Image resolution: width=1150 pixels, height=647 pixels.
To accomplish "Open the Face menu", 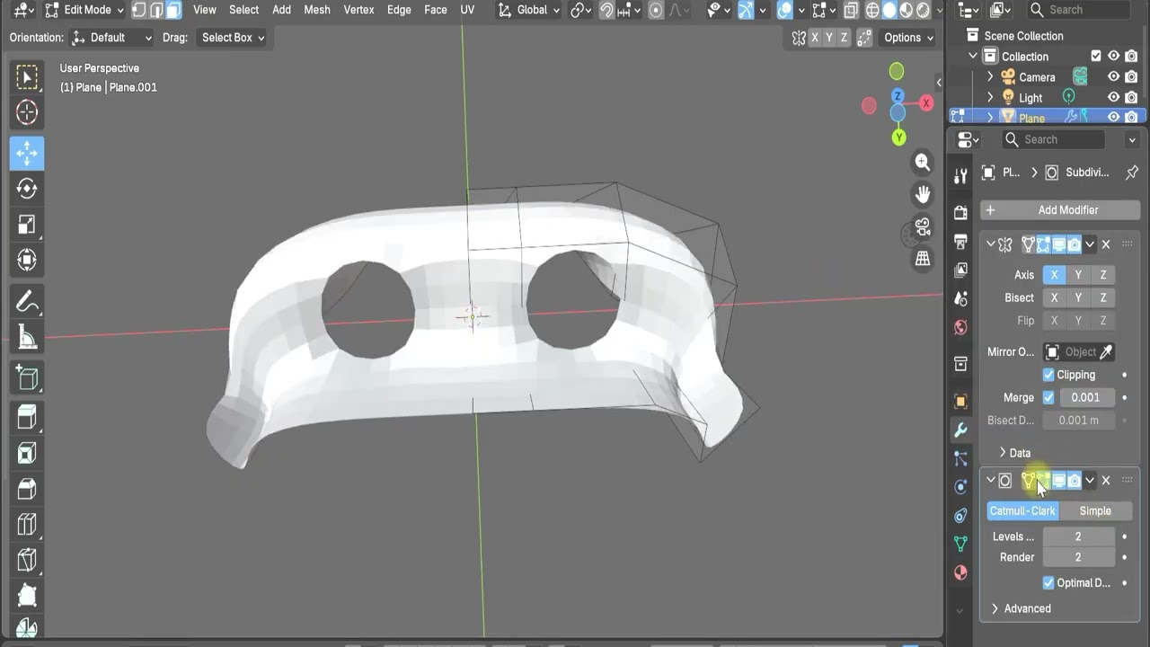I will [x=436, y=10].
